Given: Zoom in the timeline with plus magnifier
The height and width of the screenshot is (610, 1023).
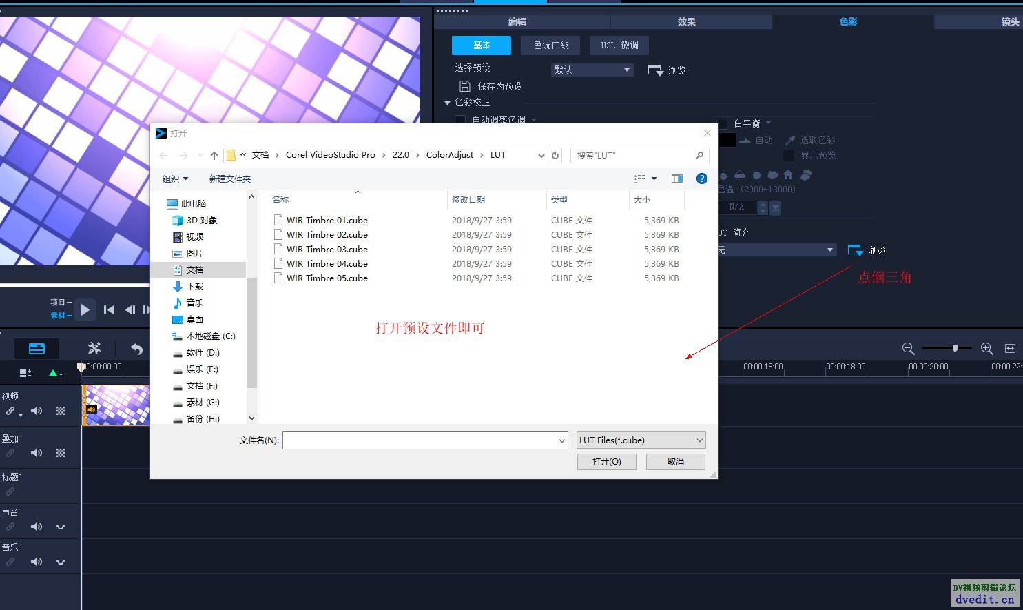Looking at the screenshot, I should point(986,349).
